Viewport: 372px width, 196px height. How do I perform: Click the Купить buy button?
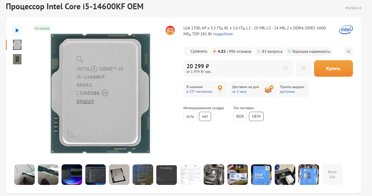pyautogui.click(x=333, y=69)
